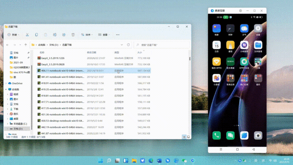Click the Cut scissors icon in toolbar
The image size is (293, 165).
[x=27, y=35]
